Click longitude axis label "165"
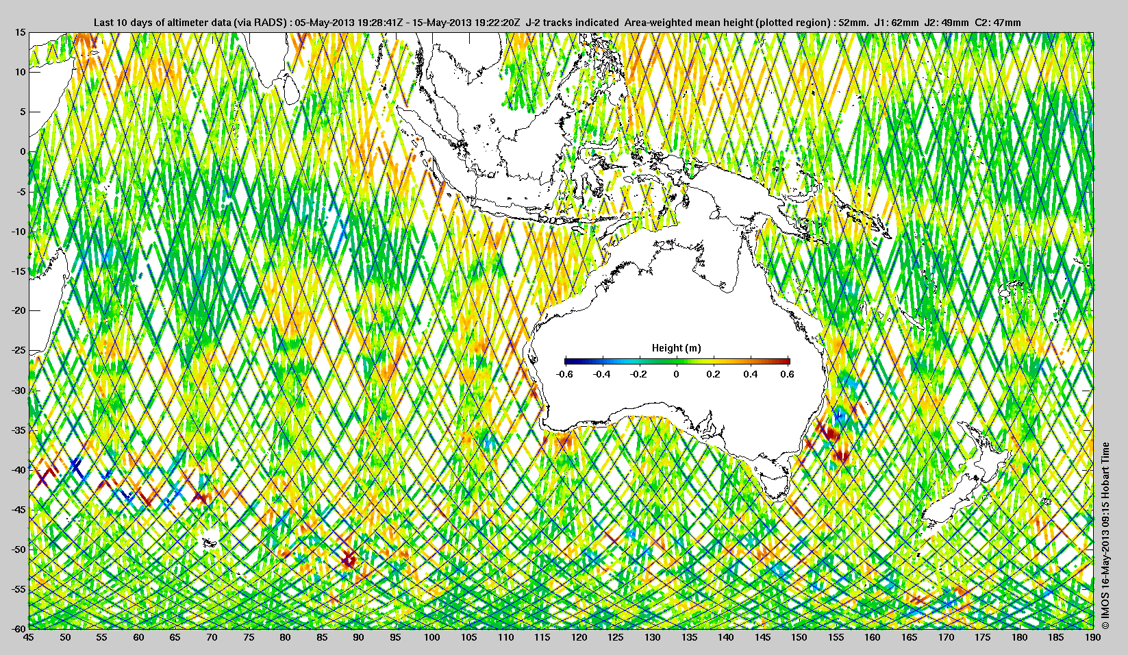The width and height of the screenshot is (1128, 655). 910,637
